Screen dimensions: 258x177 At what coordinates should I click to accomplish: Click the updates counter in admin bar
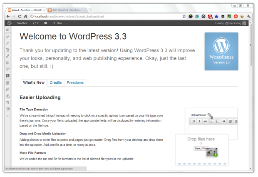35,23
